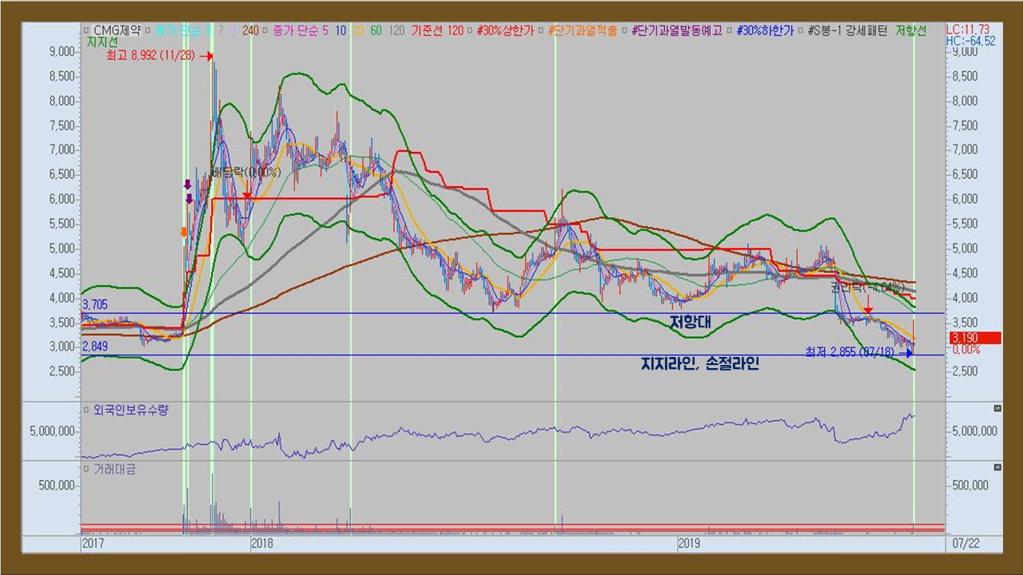This screenshot has height=575, width=1023.
Task: Select the #단기과열발동예고 legend label
Action: (678, 30)
